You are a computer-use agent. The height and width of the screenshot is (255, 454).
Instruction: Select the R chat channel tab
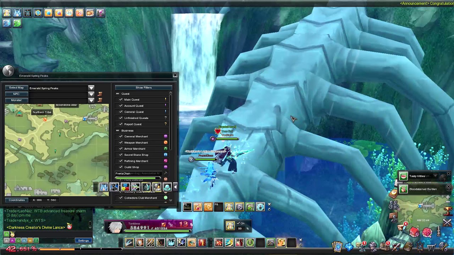click(12, 240)
